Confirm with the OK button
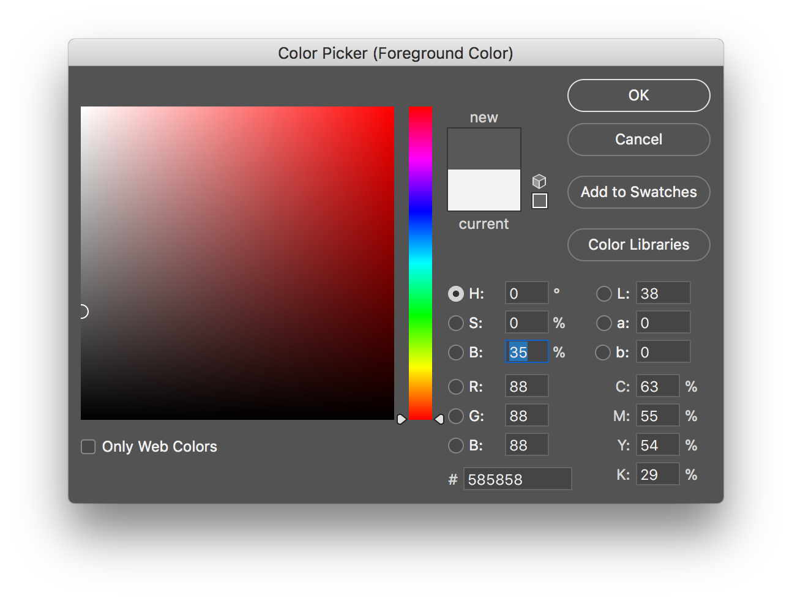792x601 pixels. coord(638,95)
